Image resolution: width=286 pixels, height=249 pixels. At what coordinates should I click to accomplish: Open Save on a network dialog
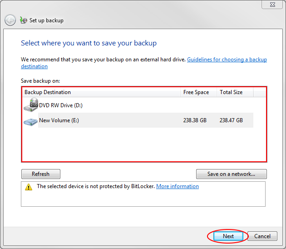(231, 174)
